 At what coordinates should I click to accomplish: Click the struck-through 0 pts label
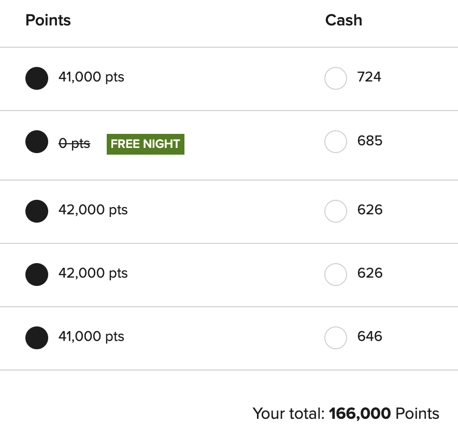[x=74, y=144]
